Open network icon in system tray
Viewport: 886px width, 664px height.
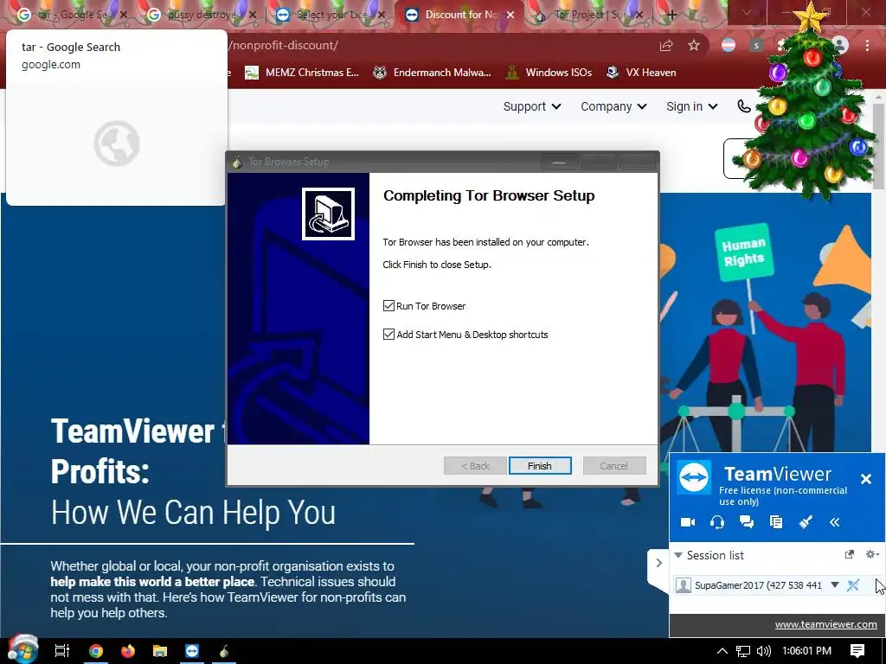tap(743, 651)
